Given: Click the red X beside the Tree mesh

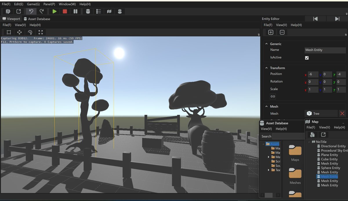Looking at the screenshot, I should [342, 114].
